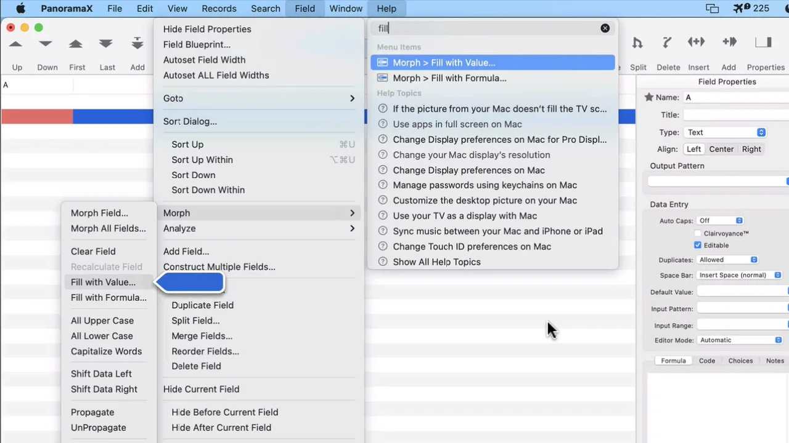Open the Auto Caps dropdown
Image resolution: width=789 pixels, height=443 pixels.
point(720,220)
